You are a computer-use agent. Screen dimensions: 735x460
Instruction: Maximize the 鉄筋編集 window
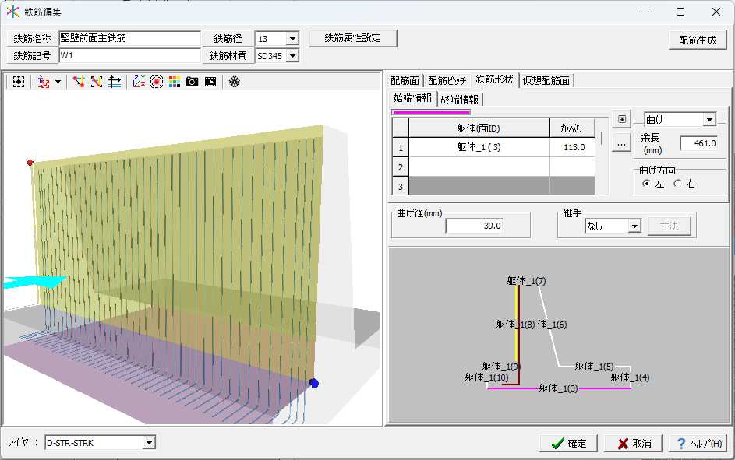pos(680,12)
